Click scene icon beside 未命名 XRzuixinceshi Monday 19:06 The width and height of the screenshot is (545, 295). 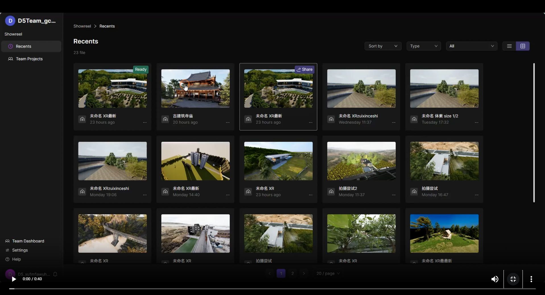(x=82, y=192)
